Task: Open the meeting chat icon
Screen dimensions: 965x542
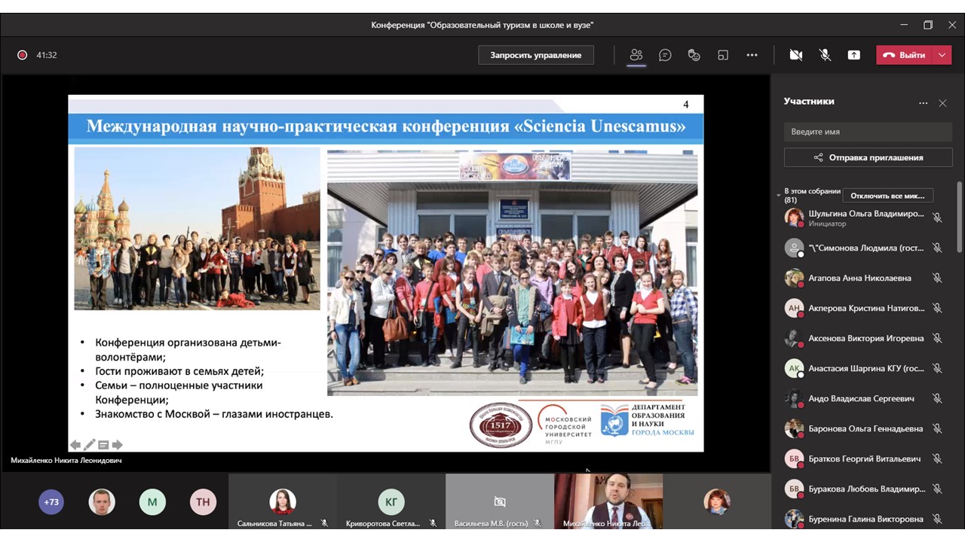Action: click(665, 54)
